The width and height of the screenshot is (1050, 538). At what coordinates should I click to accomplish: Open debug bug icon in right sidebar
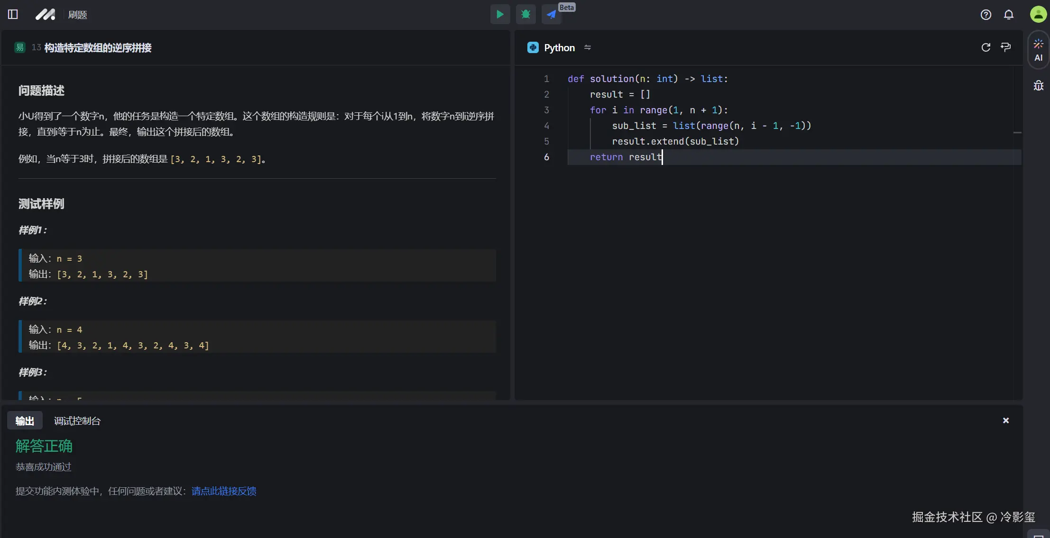[1038, 86]
